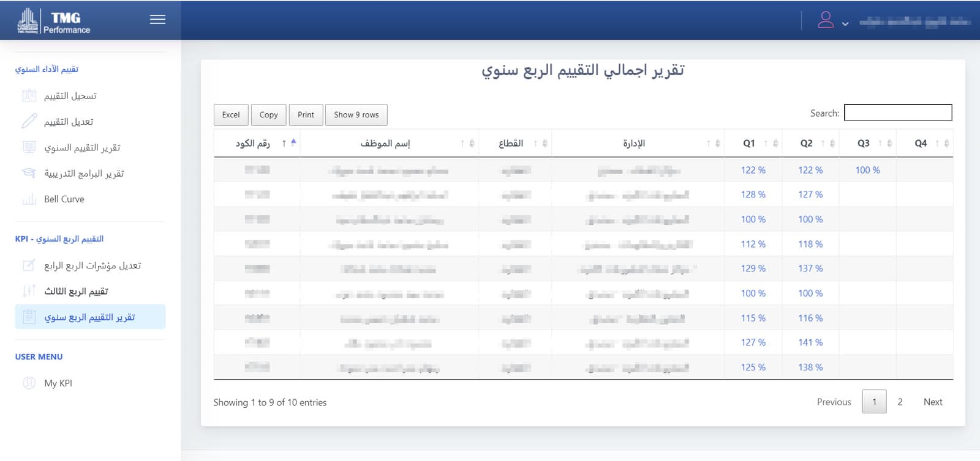Sort table by Q1 column

pos(753,143)
